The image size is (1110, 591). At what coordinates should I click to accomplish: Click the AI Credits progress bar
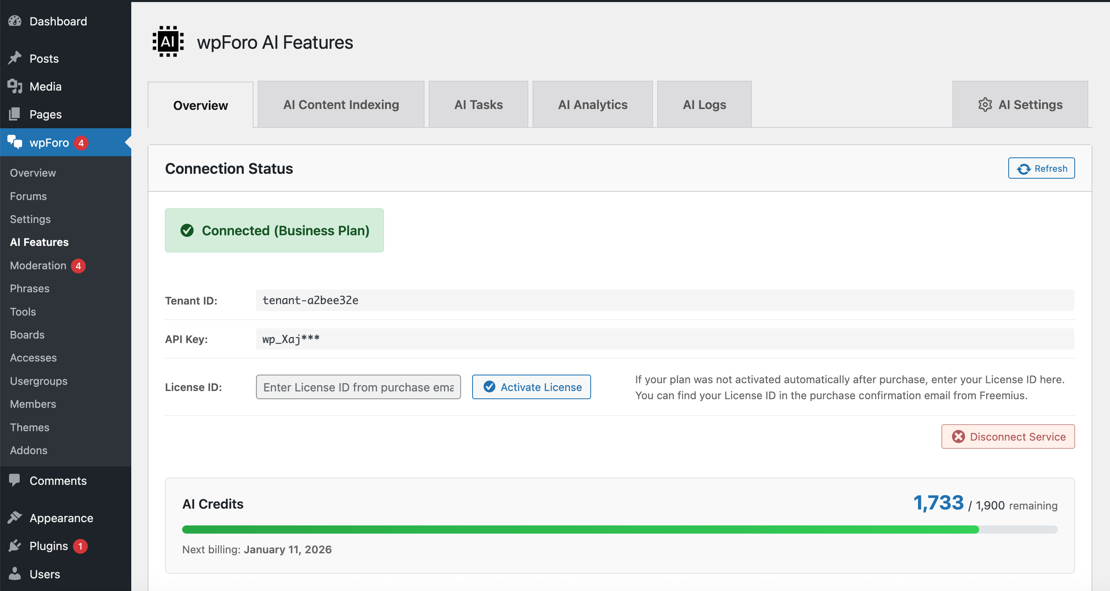pos(619,530)
